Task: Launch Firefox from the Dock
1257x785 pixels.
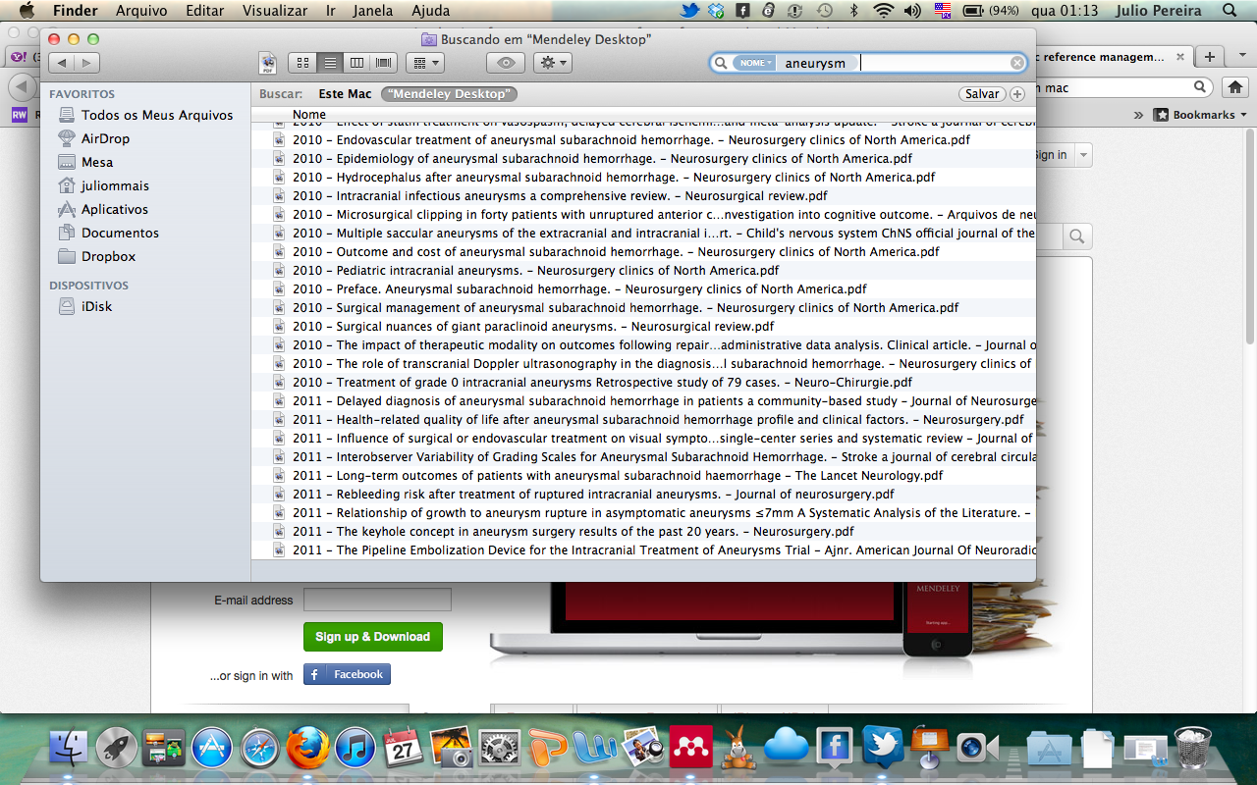Action: click(307, 749)
